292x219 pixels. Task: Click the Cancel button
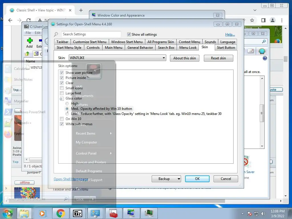(226, 179)
